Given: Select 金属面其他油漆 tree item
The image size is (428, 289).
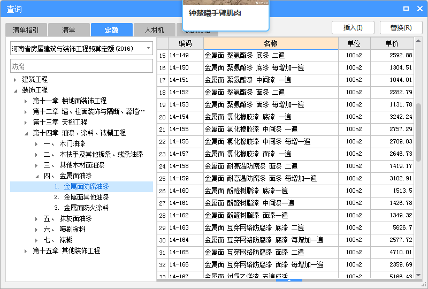Looking at the screenshot, I should coord(81,197).
